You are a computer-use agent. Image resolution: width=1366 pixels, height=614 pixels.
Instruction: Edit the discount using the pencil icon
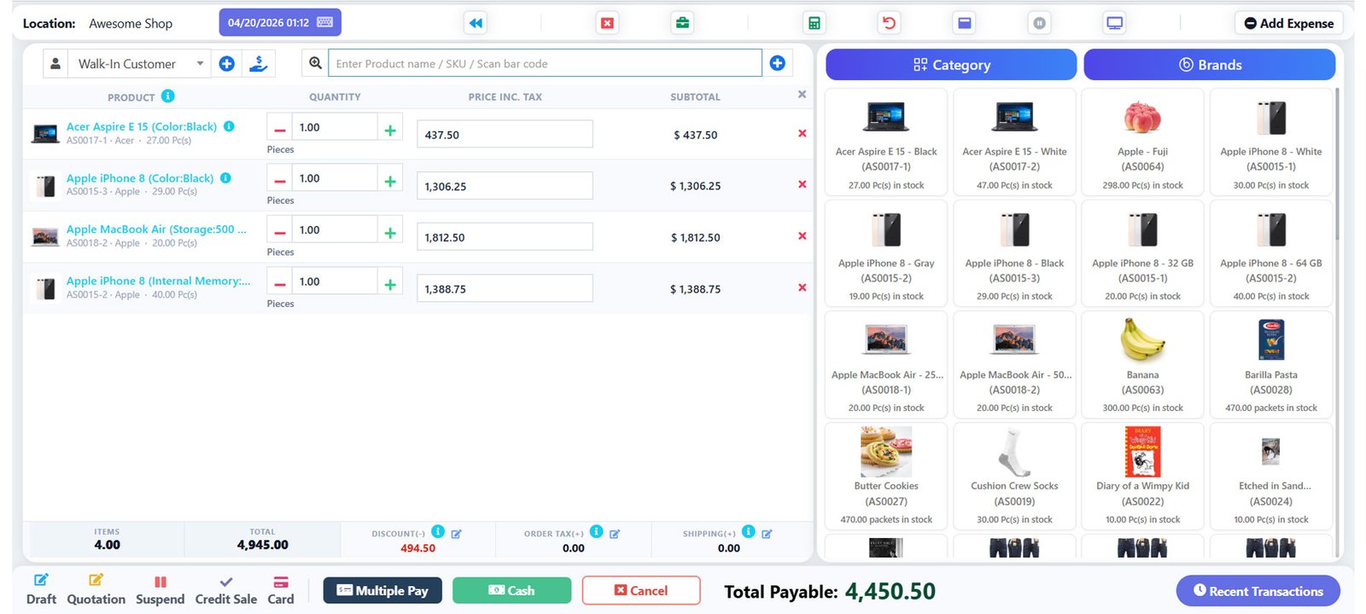click(456, 534)
